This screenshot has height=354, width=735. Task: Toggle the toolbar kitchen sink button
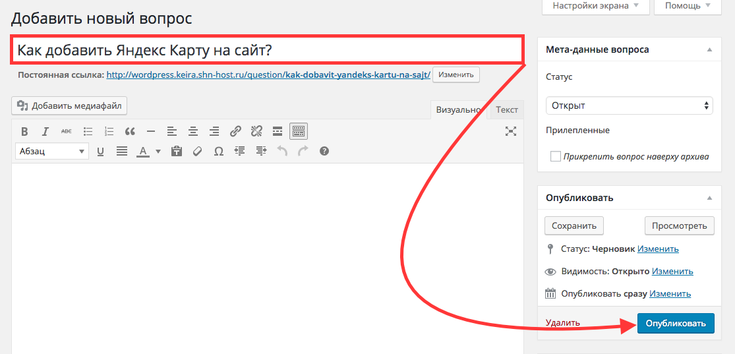click(299, 131)
